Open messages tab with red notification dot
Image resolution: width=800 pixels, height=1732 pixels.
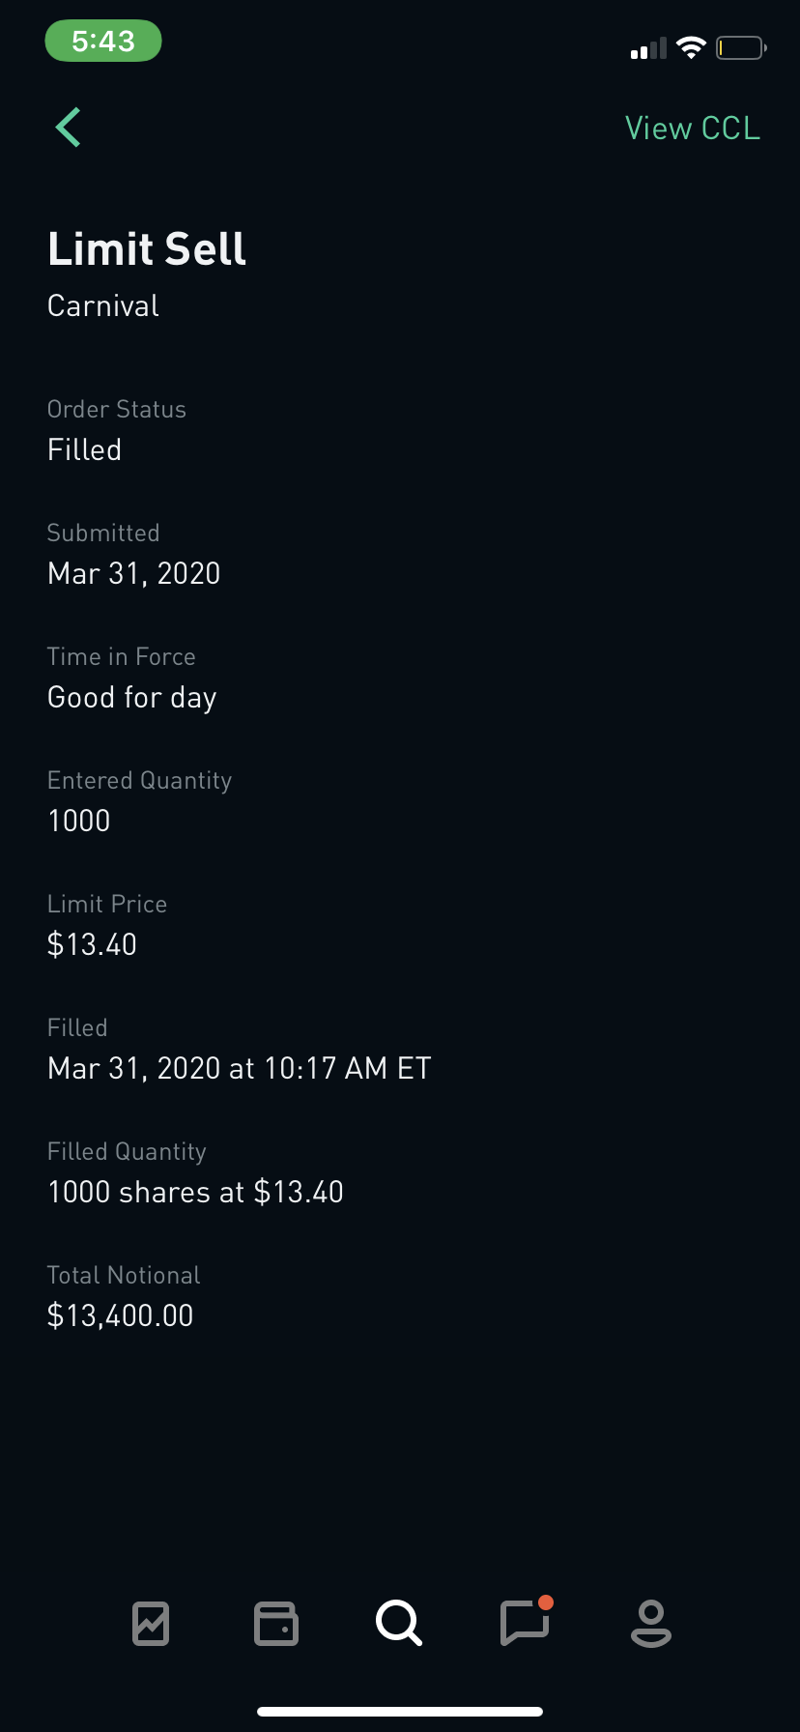(525, 1623)
